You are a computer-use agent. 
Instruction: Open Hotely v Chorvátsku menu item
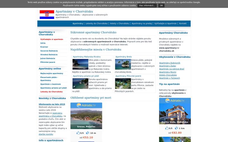[119, 23]
